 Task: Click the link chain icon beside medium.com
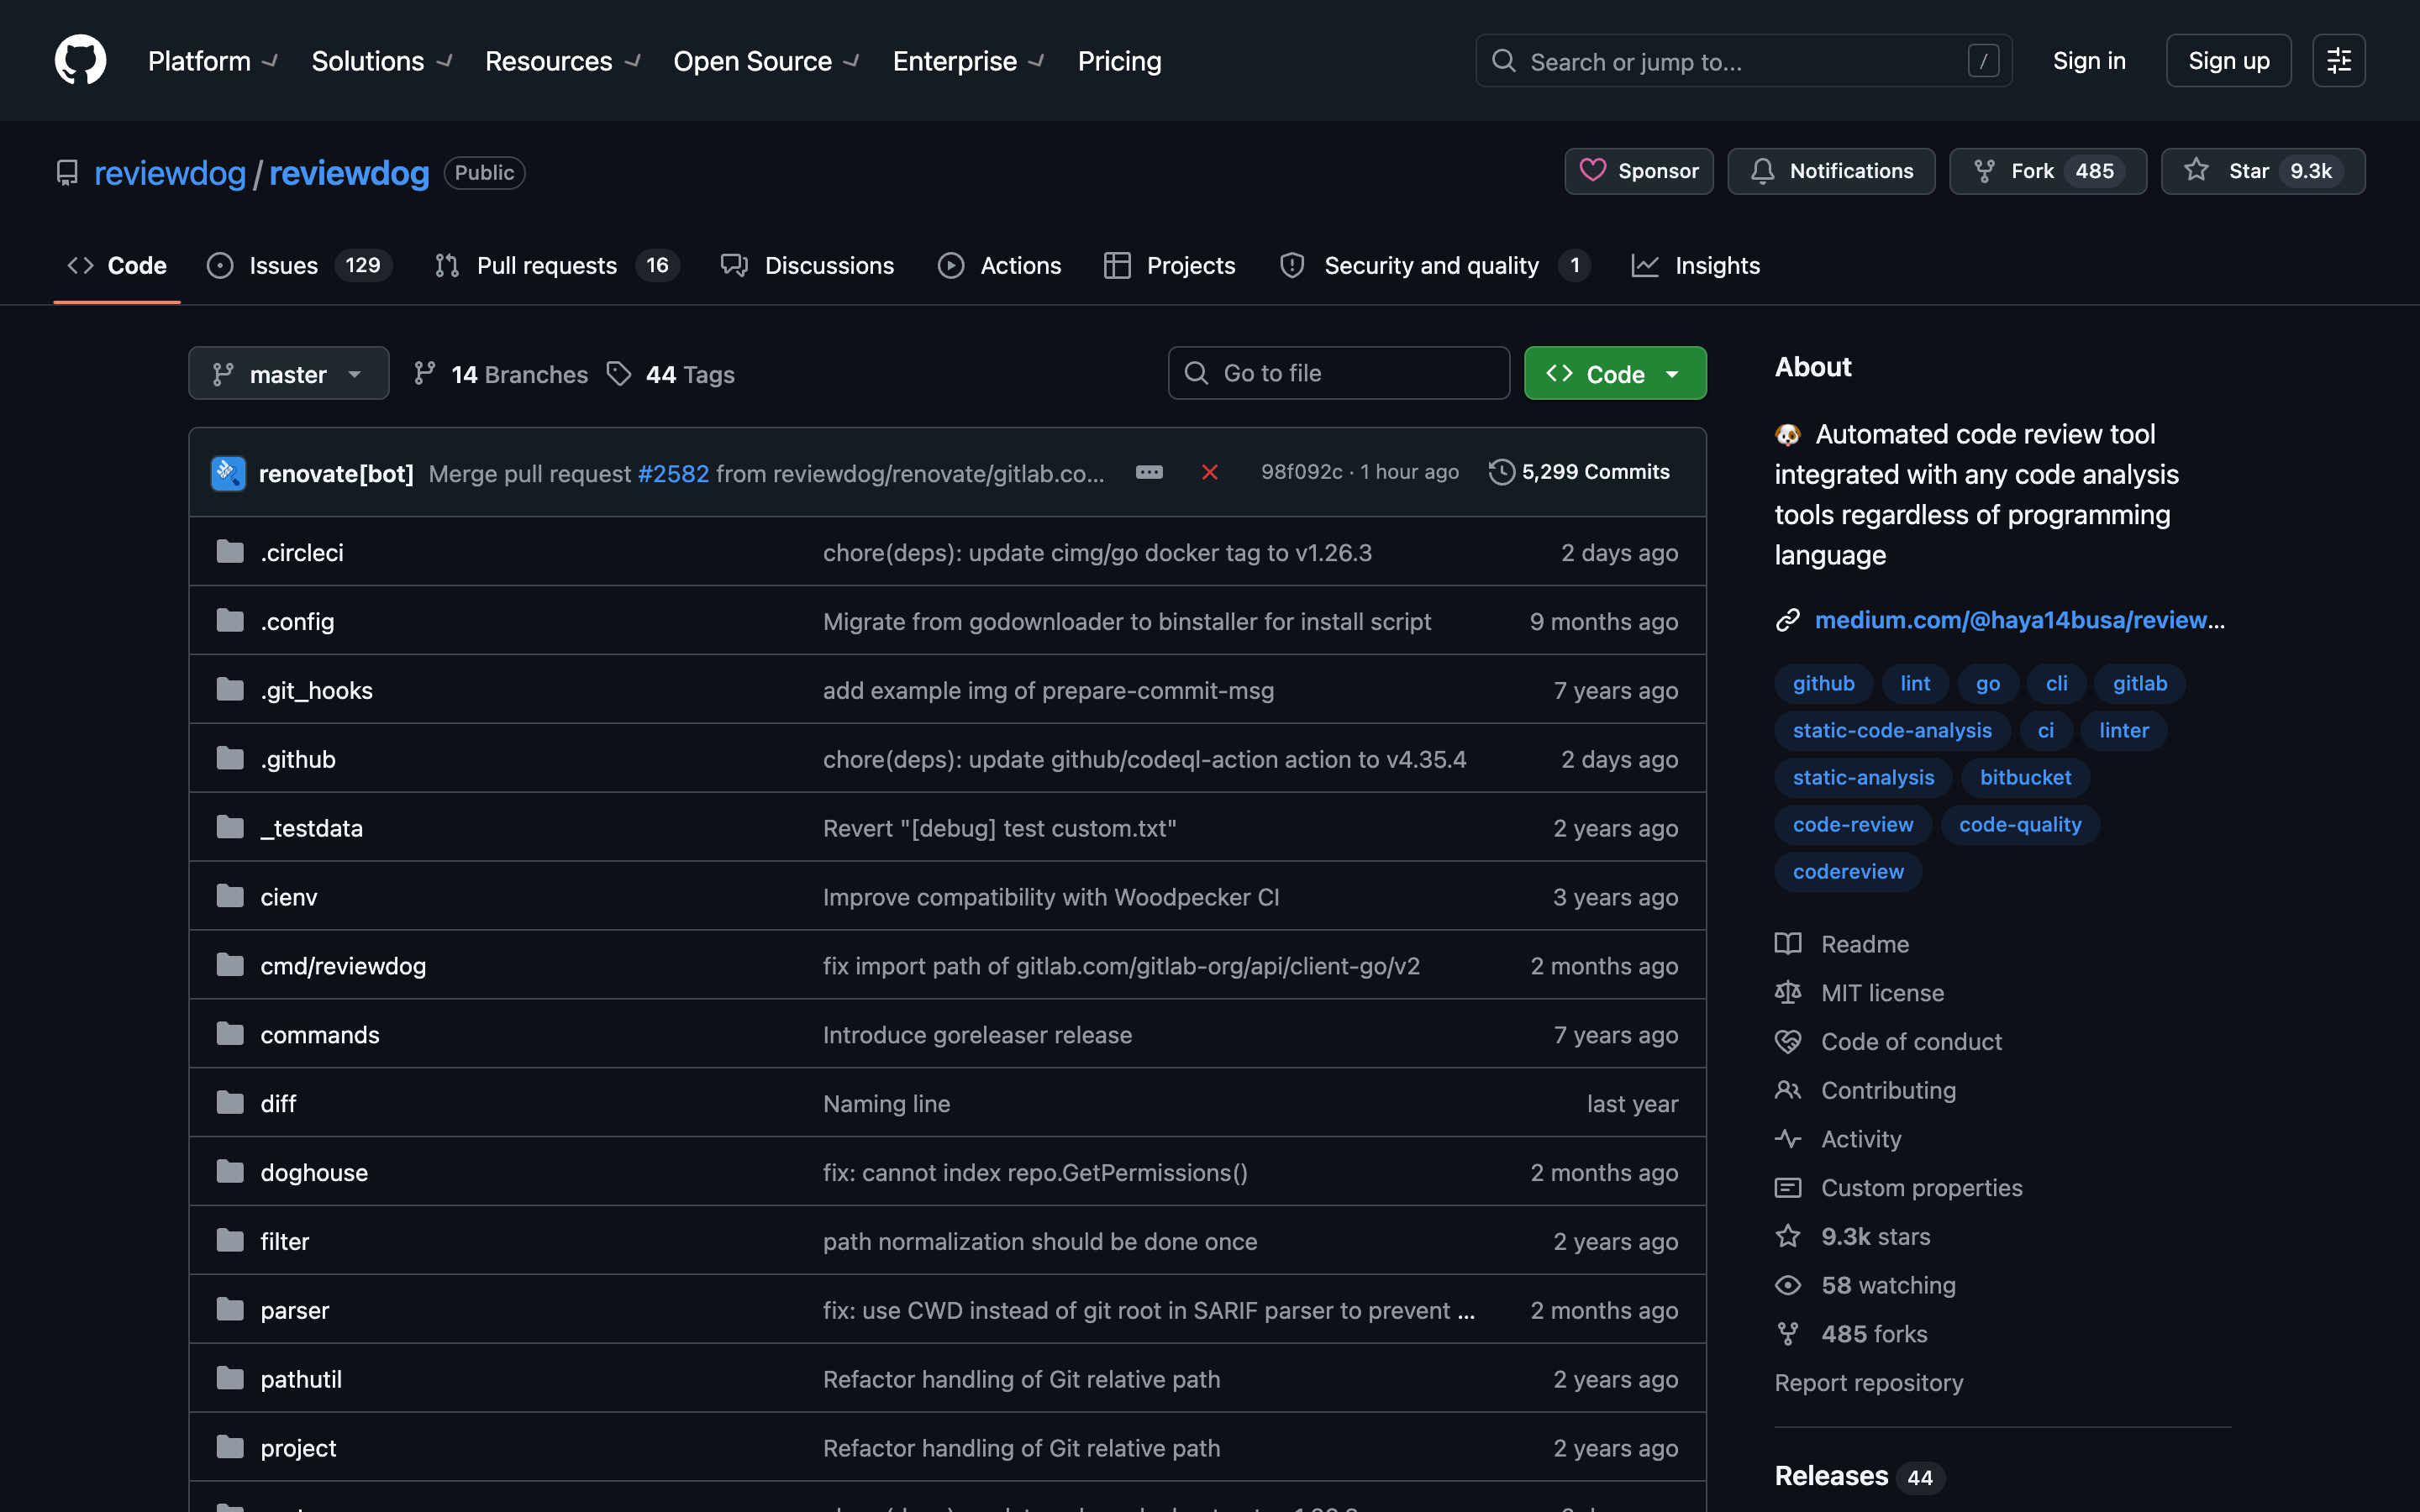[1788, 620]
